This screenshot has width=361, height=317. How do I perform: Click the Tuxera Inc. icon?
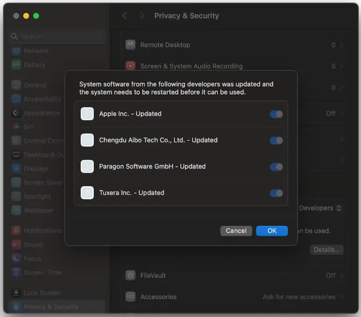pyautogui.click(x=87, y=193)
